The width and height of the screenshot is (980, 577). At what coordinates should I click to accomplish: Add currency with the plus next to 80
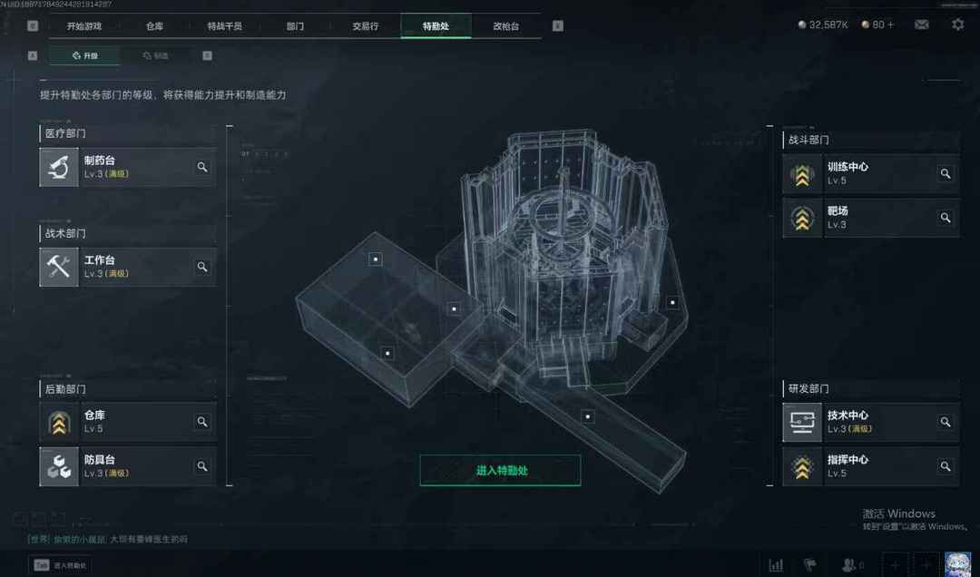click(x=891, y=25)
